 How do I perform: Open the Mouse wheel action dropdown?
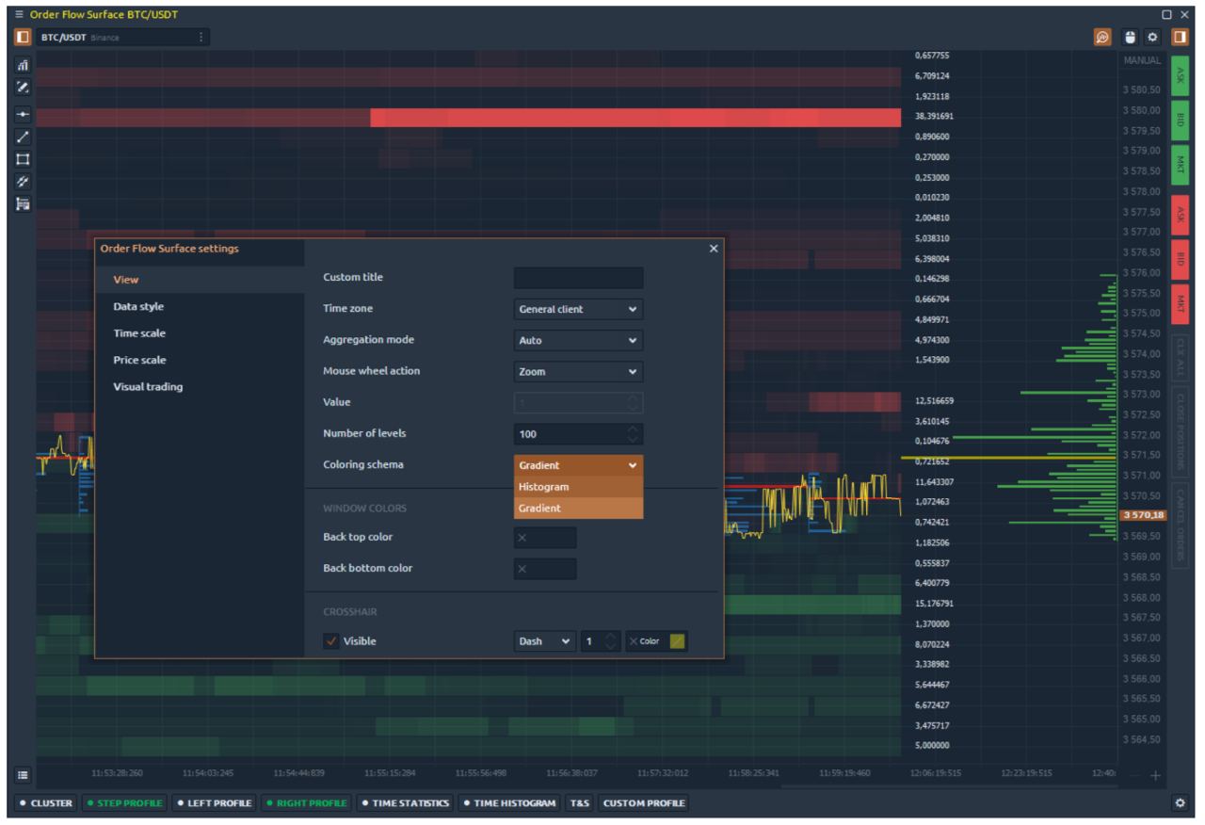[578, 371]
